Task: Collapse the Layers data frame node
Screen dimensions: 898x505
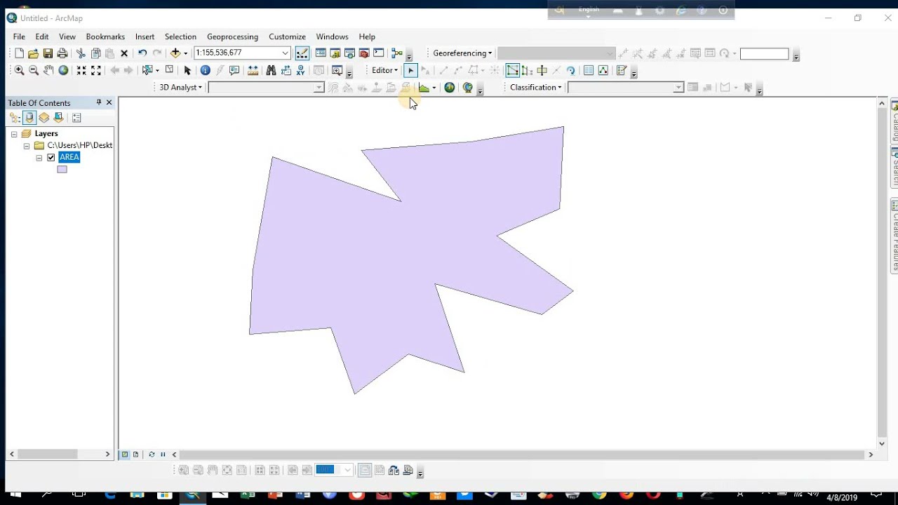Action: point(13,134)
